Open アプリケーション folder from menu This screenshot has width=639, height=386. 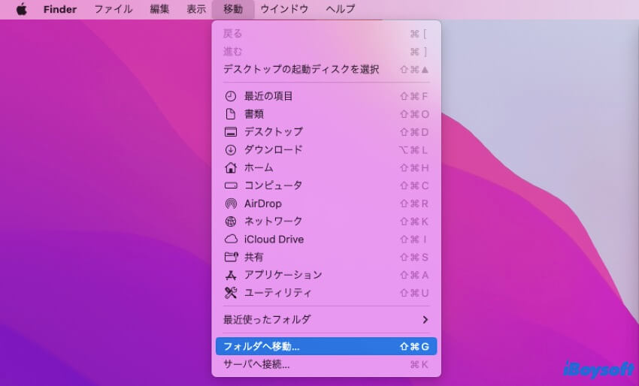coord(326,275)
